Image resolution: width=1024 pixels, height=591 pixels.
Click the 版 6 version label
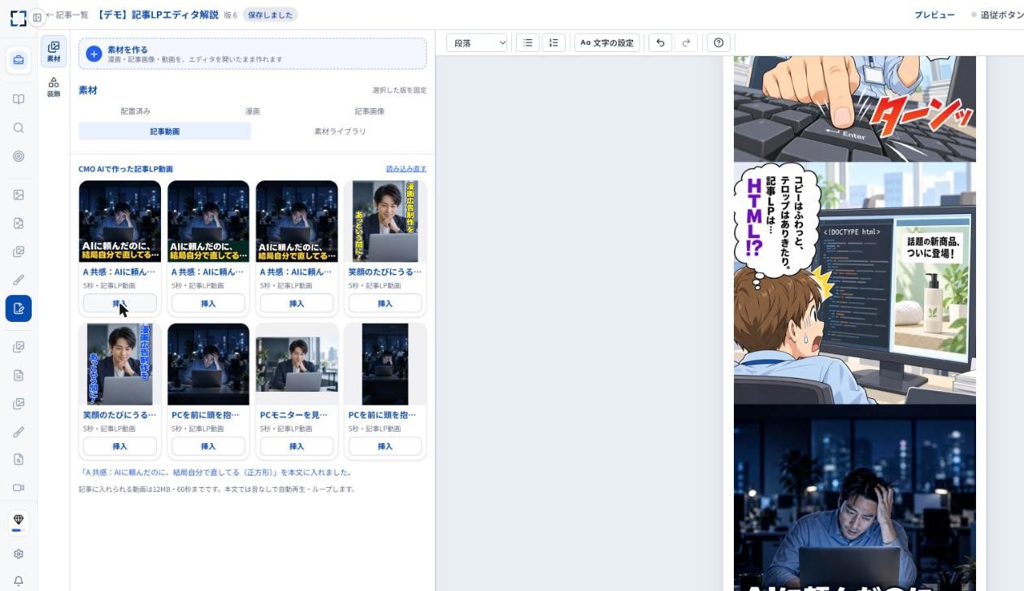coord(231,15)
